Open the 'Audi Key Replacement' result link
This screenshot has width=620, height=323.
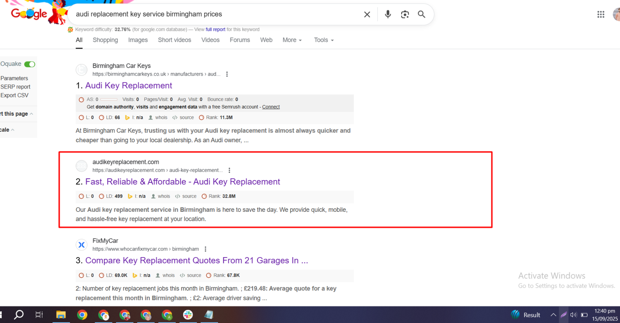tap(128, 86)
